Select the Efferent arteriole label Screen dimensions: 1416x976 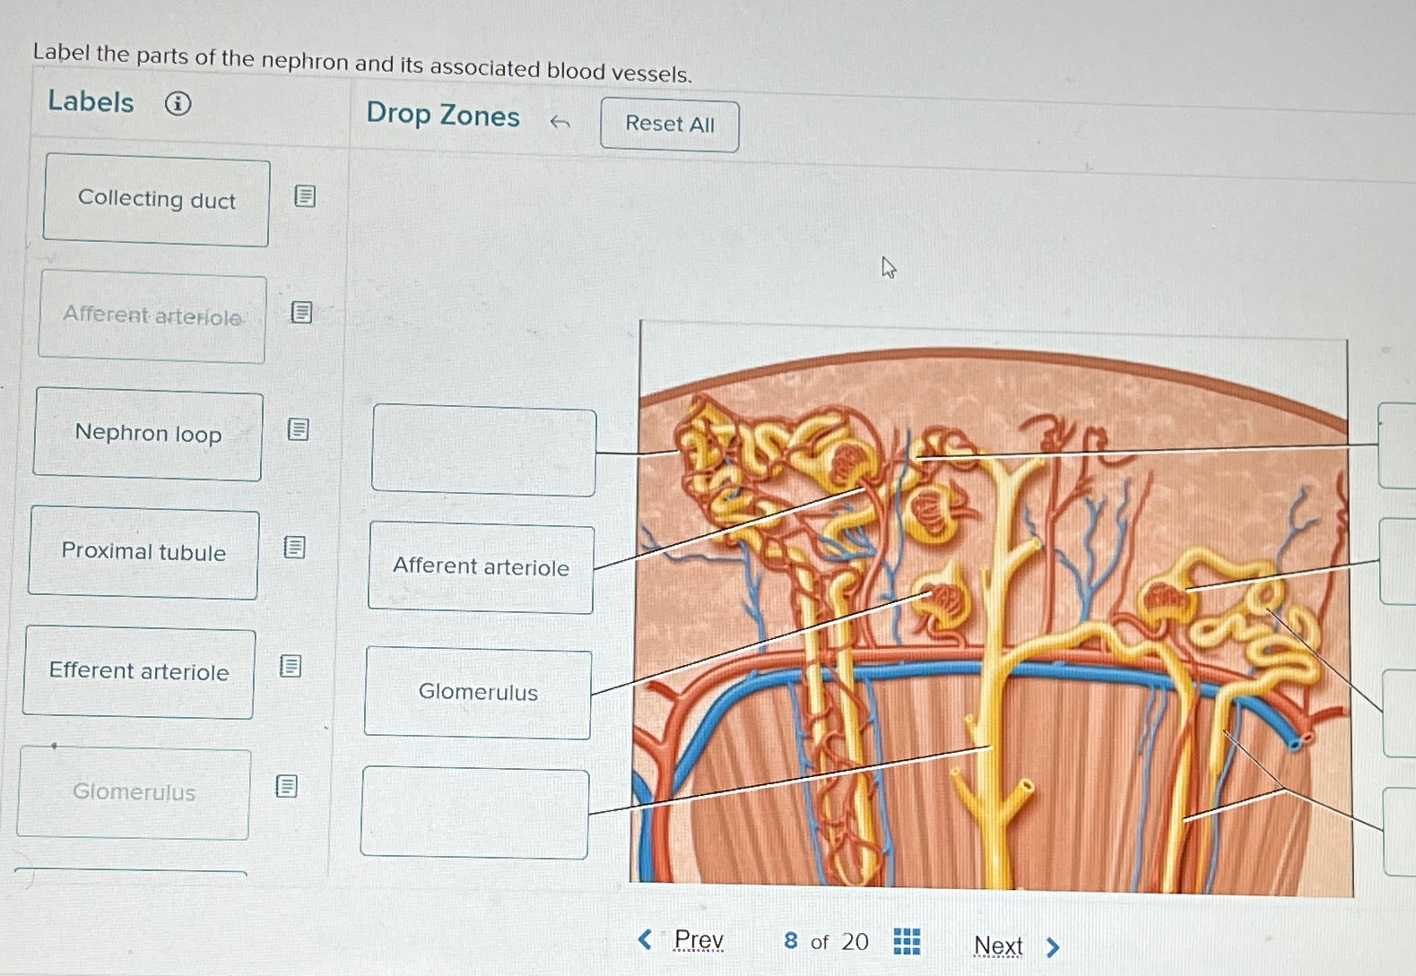(139, 671)
